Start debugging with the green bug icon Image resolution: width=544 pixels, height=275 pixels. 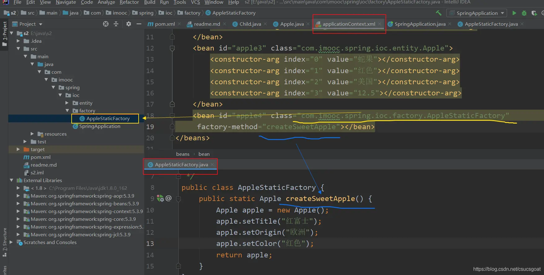(524, 13)
